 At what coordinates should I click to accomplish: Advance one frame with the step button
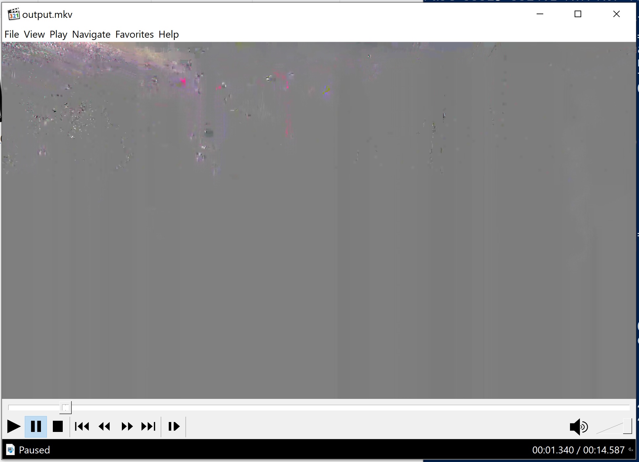coord(174,427)
